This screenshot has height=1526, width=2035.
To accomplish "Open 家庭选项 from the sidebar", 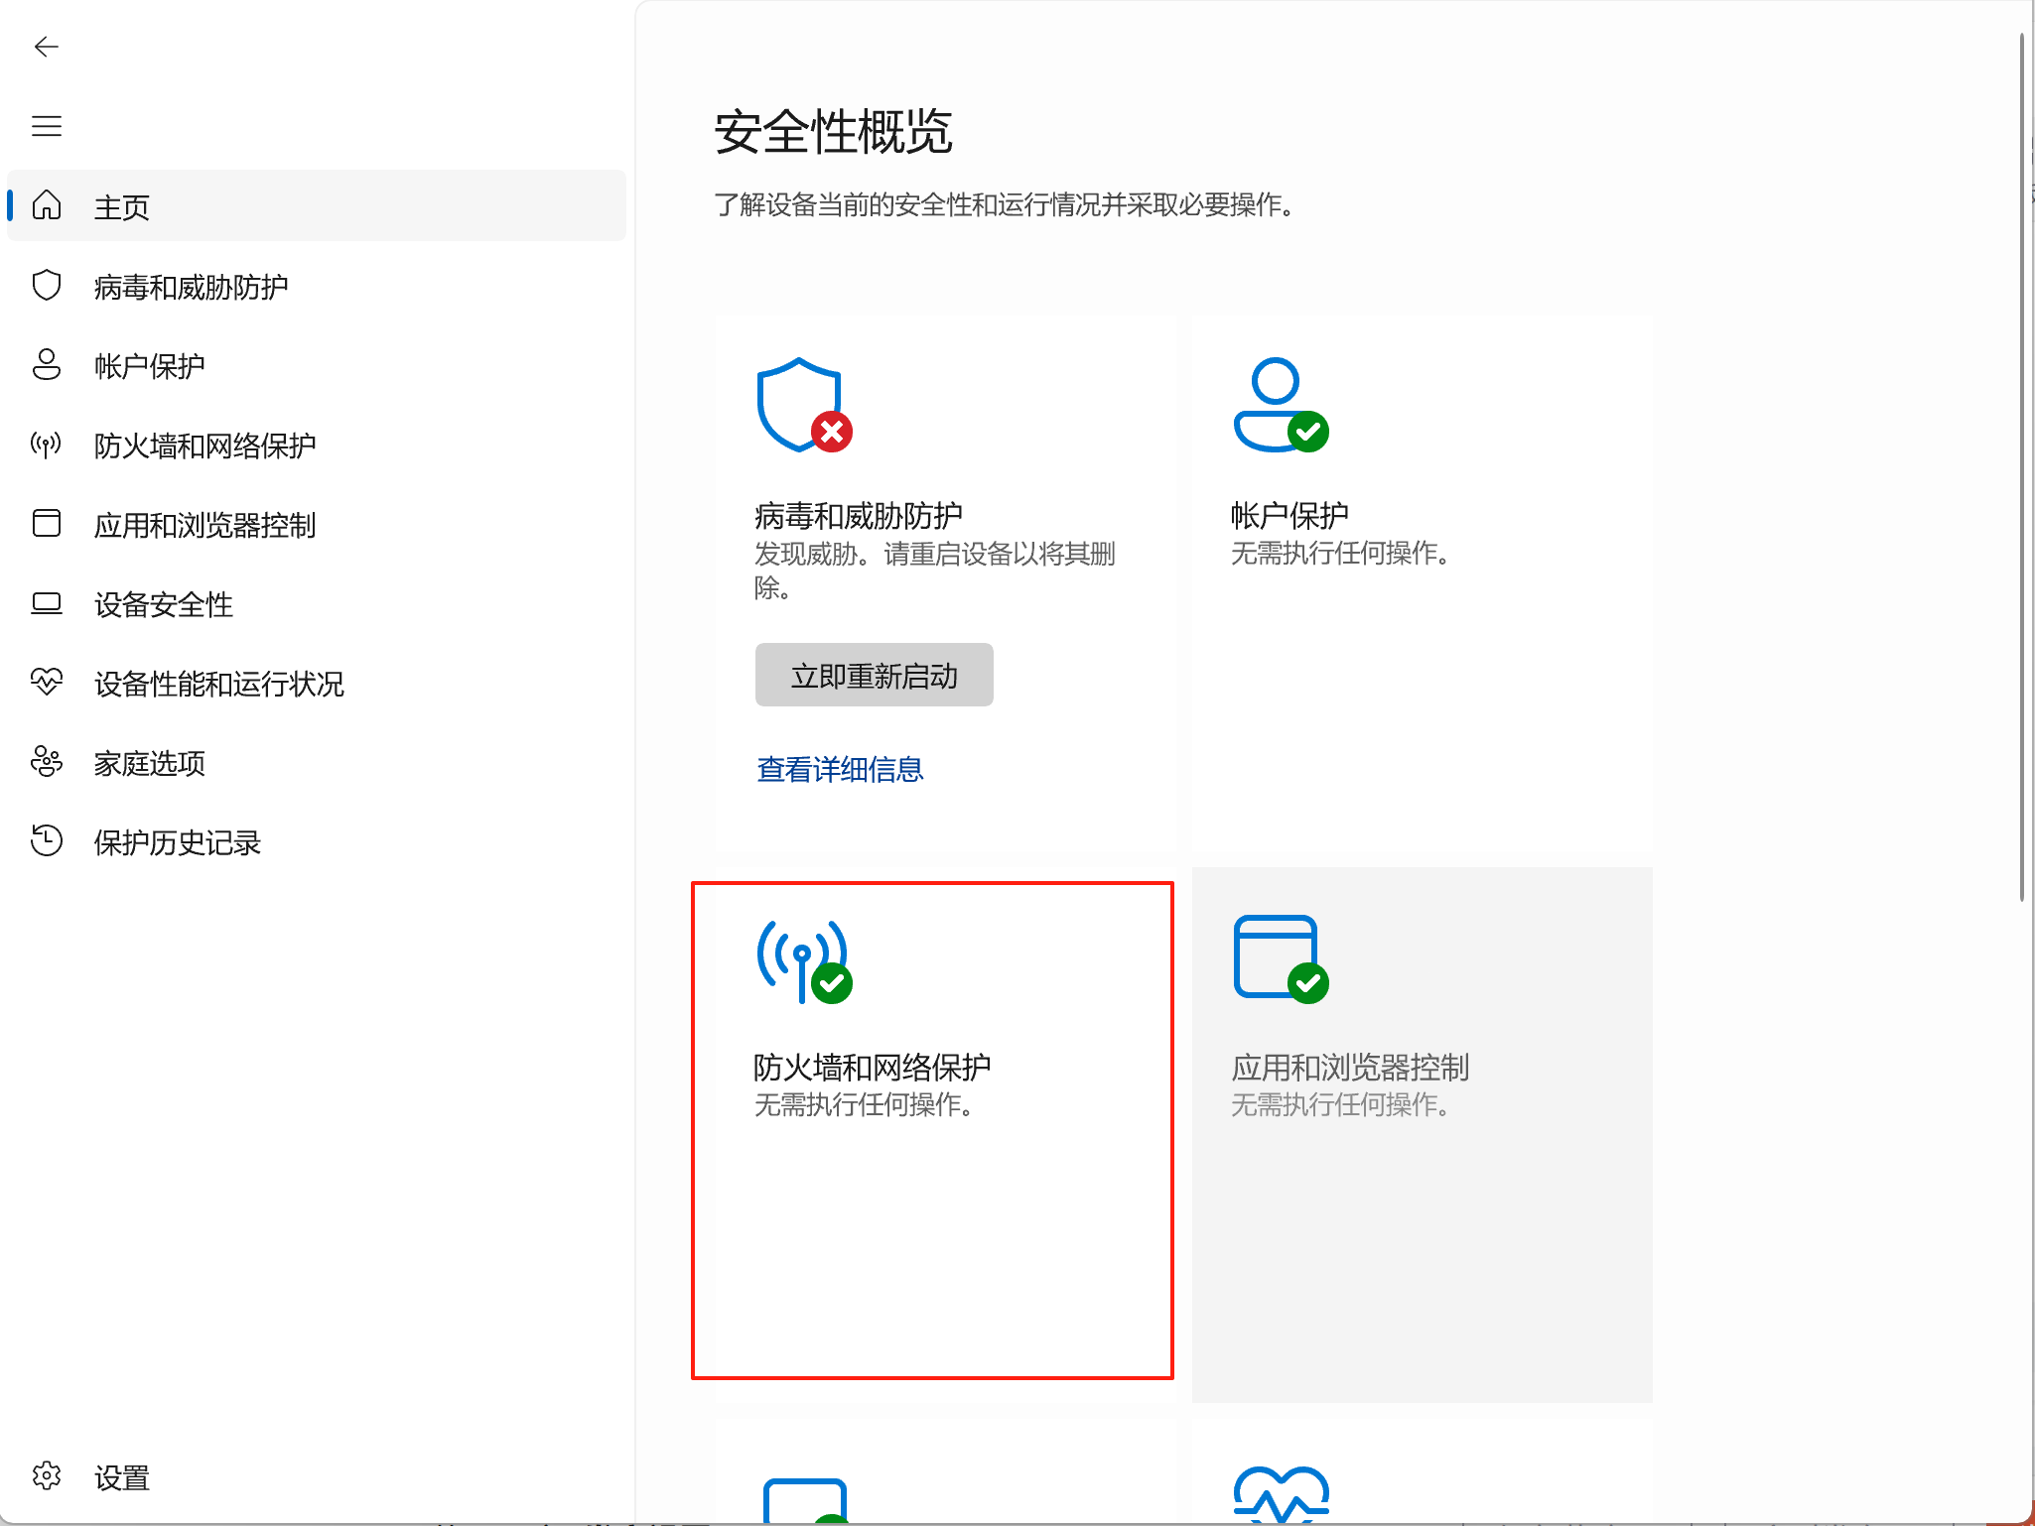I will [x=317, y=762].
